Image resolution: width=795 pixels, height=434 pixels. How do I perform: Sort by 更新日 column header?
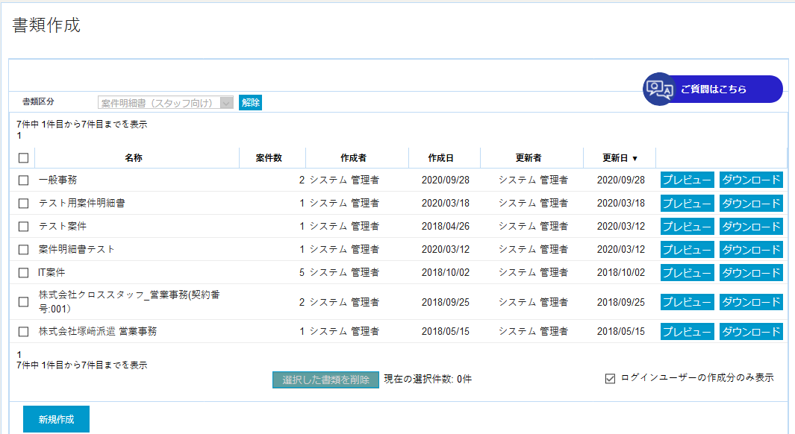tap(620, 158)
